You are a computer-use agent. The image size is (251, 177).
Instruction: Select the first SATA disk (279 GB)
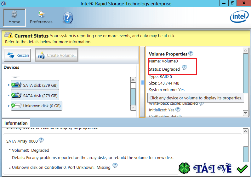(35, 85)
